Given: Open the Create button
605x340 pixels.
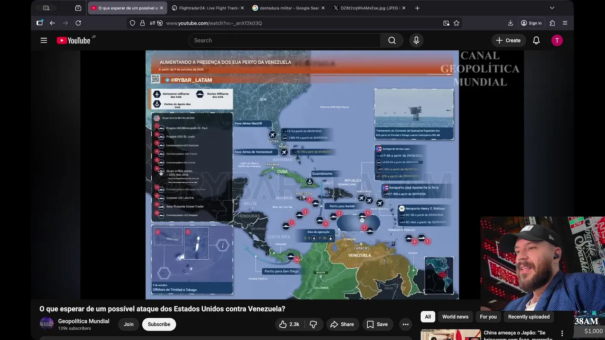Looking at the screenshot, I should click(x=509, y=41).
